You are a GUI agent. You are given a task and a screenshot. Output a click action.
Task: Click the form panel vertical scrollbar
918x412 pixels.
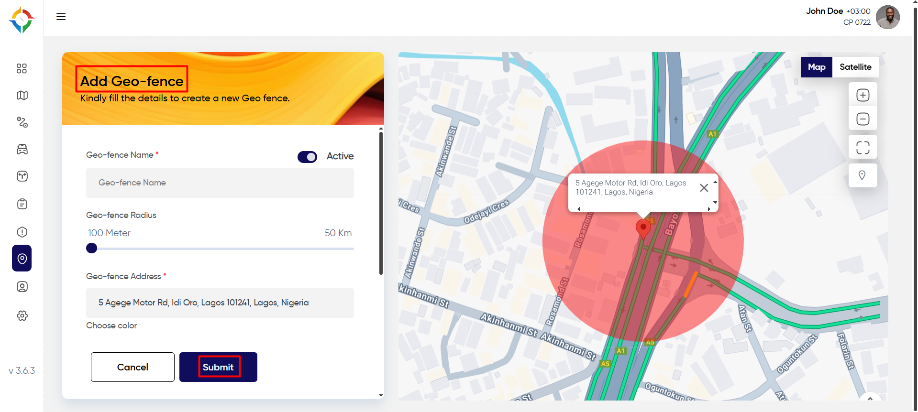tap(381, 203)
